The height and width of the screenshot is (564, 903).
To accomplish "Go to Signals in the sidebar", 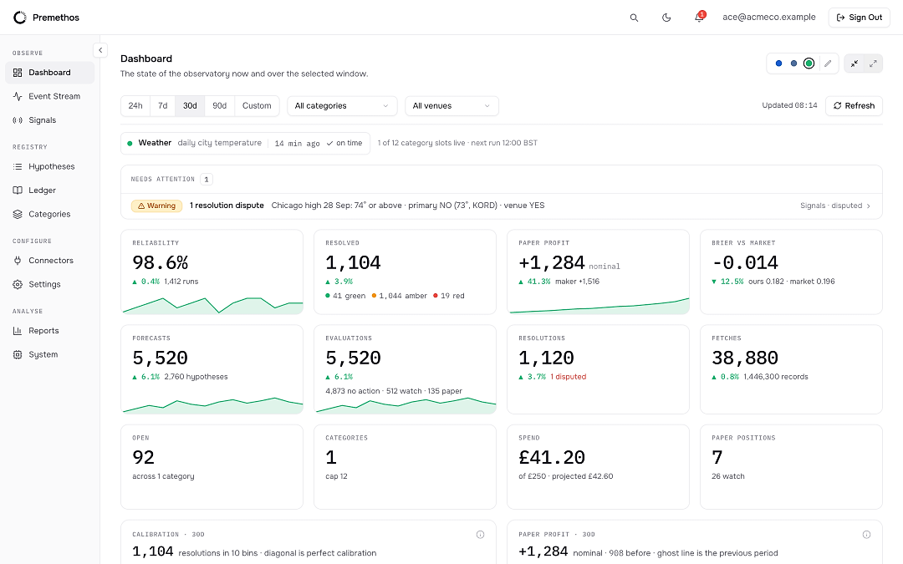I will click(49, 119).
